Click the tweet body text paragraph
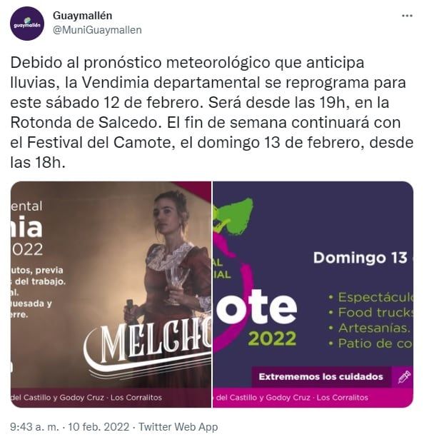 [x=212, y=113]
